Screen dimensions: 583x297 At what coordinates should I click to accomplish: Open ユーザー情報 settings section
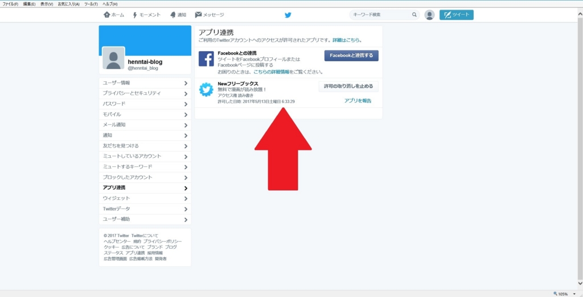[x=145, y=83]
